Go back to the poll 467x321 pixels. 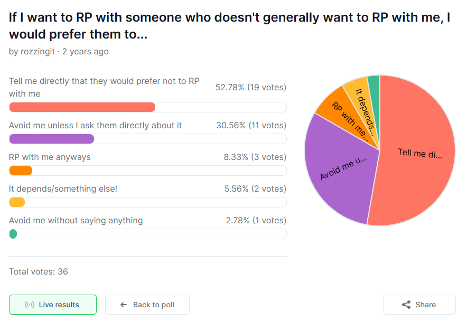[147, 305]
